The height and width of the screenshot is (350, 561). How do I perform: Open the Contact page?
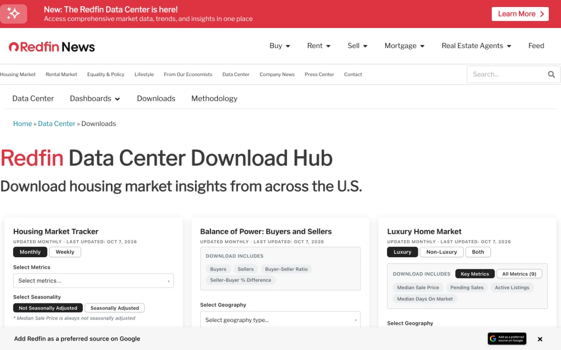coord(353,74)
